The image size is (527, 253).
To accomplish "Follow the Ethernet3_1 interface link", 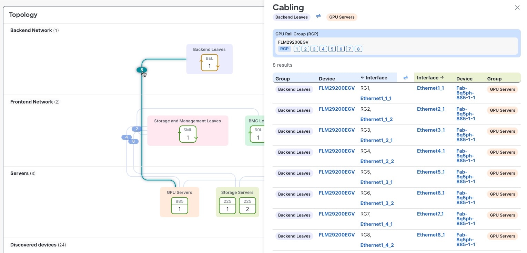I will (430, 130).
